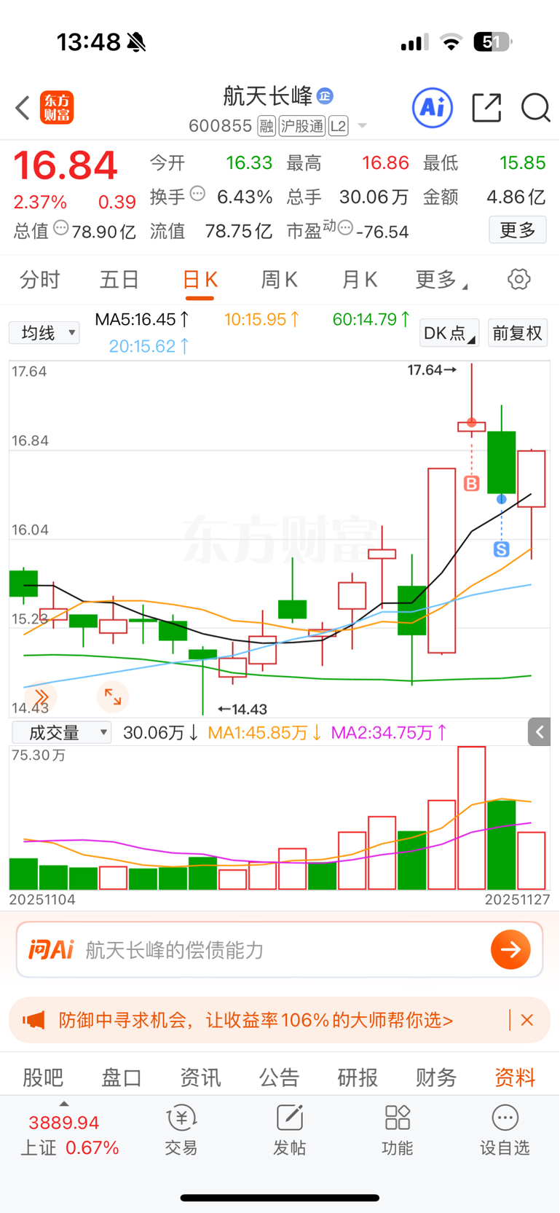Open info icon beside 市盈动
The height and width of the screenshot is (1213, 560).
tap(346, 228)
